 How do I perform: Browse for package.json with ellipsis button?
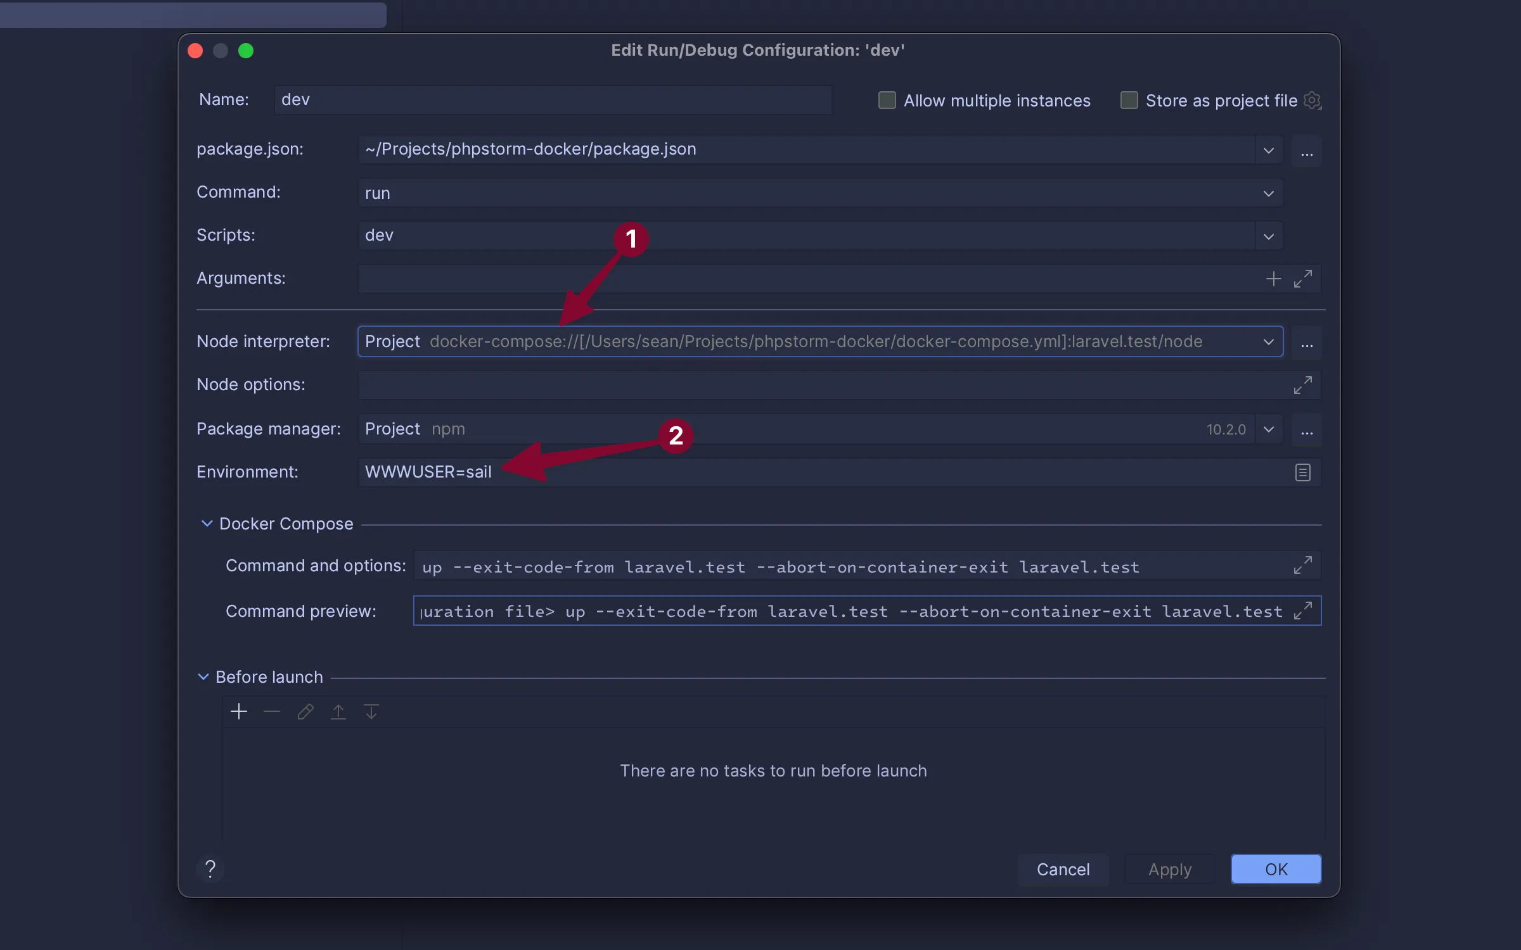point(1307,151)
